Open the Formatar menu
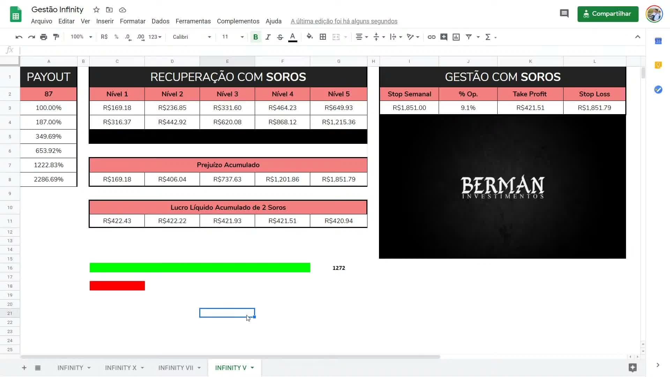This screenshot has width=670, height=377. 133,21
